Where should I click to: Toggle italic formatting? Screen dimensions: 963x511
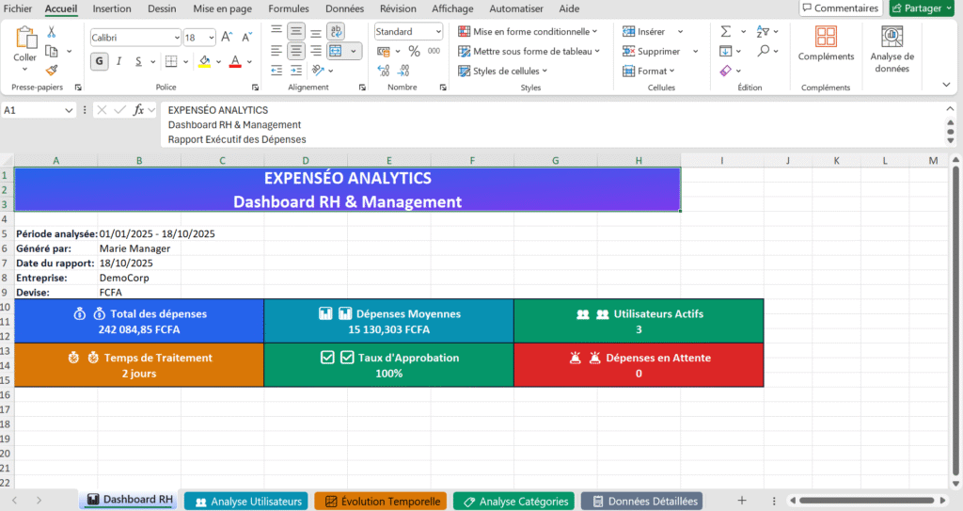[x=119, y=61]
